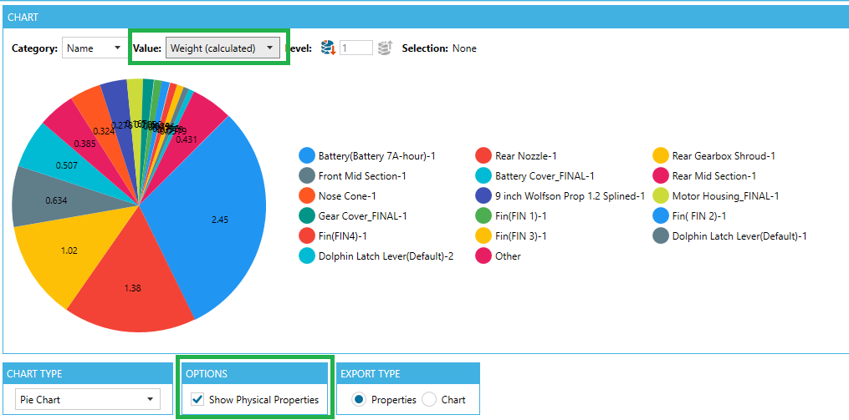Click the Front Mid Section-1 legend marker
This screenshot has height=420, width=849.
pos(306,175)
